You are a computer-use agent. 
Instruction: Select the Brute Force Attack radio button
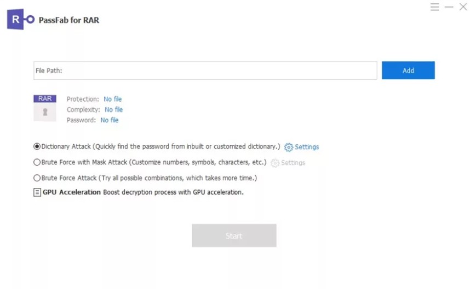(37, 178)
